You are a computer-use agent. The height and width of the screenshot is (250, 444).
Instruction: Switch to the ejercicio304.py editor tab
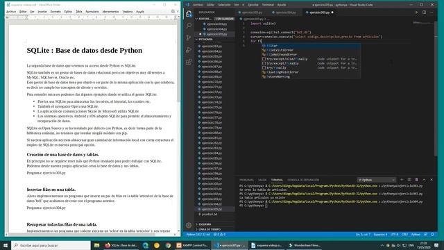point(286,12)
